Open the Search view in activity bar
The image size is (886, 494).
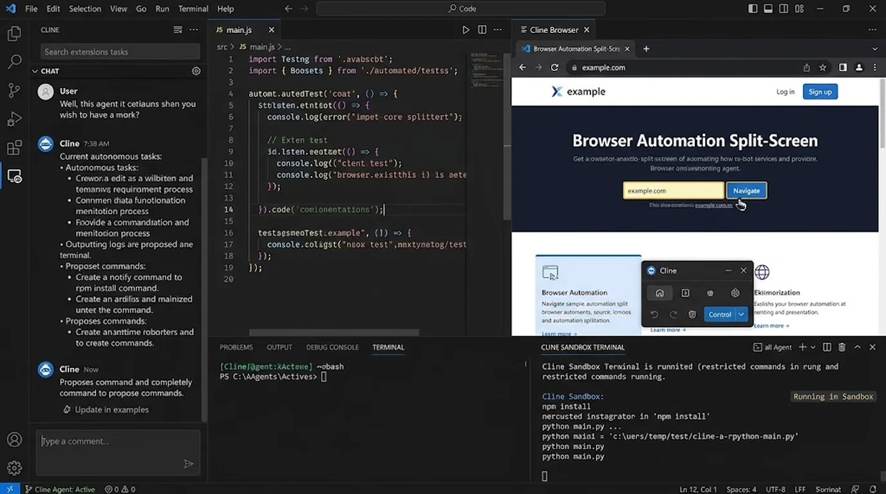[14, 62]
